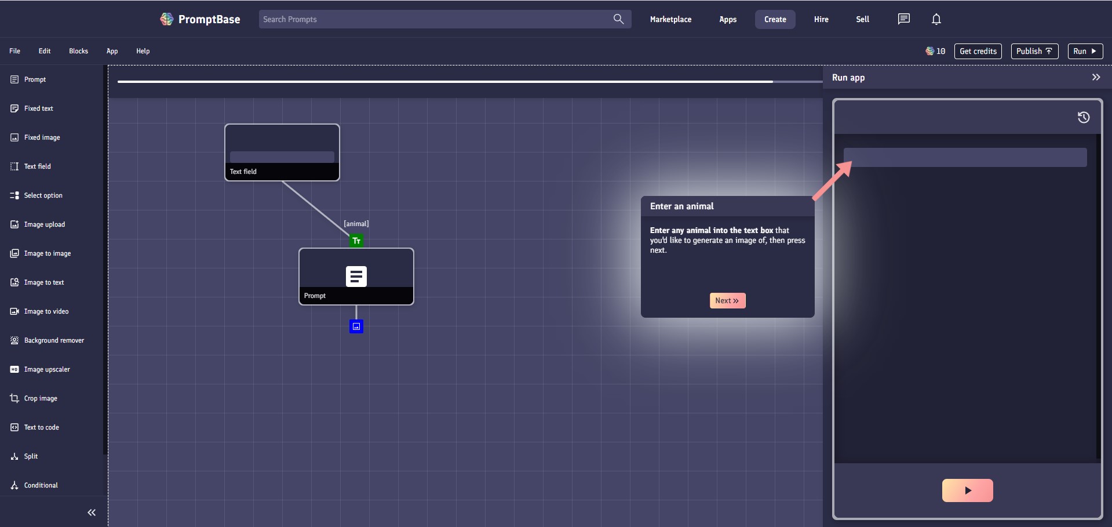Click the animal text box in Run app
The width and height of the screenshot is (1112, 527).
(965, 157)
